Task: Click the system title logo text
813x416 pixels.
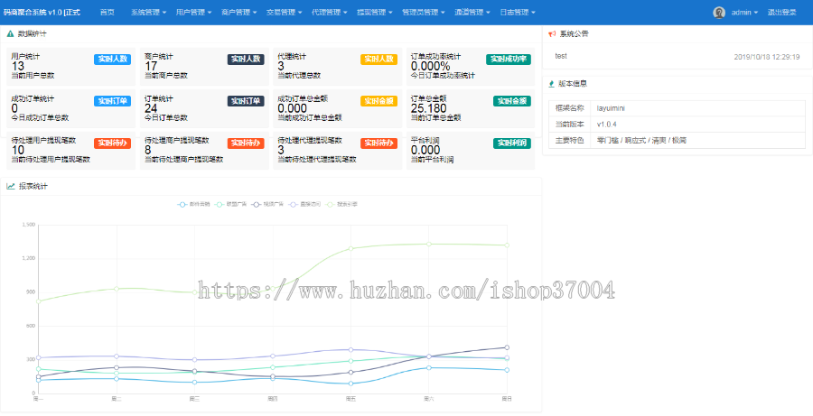Action: point(42,13)
